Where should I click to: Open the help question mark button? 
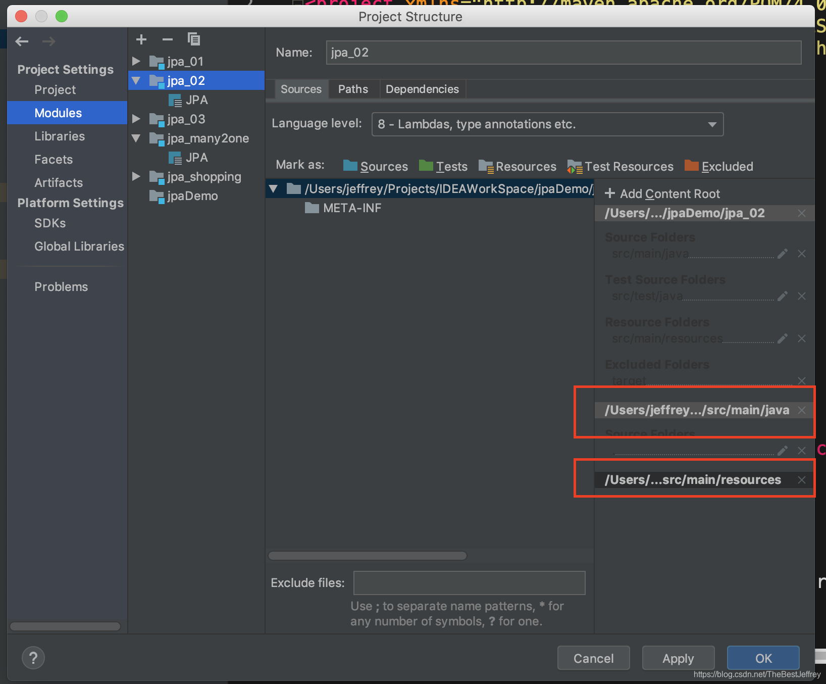(33, 658)
